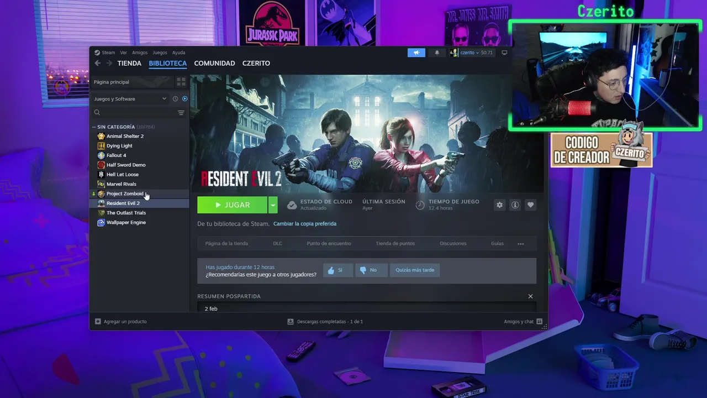The height and width of the screenshot is (398, 707).
Task: Open Amigos y chat
Action: pyautogui.click(x=523, y=321)
